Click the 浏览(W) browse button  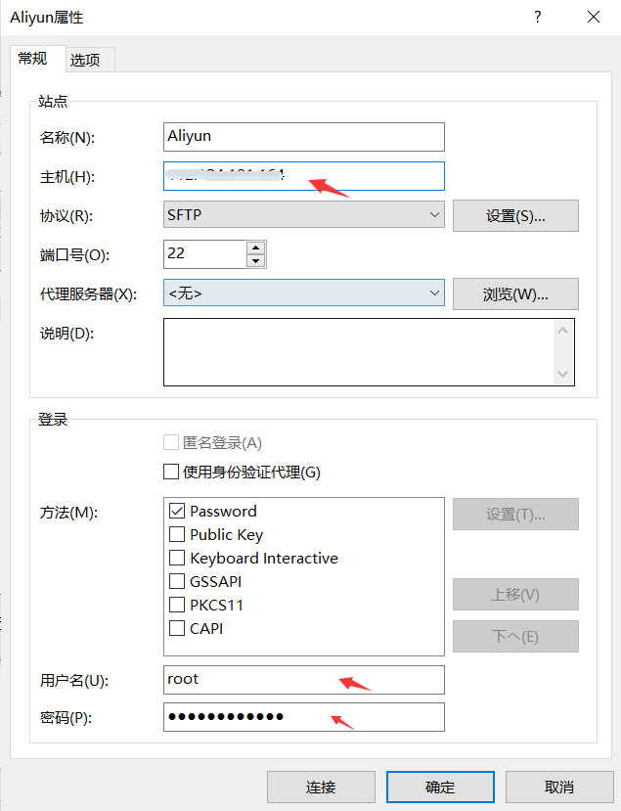coord(515,293)
